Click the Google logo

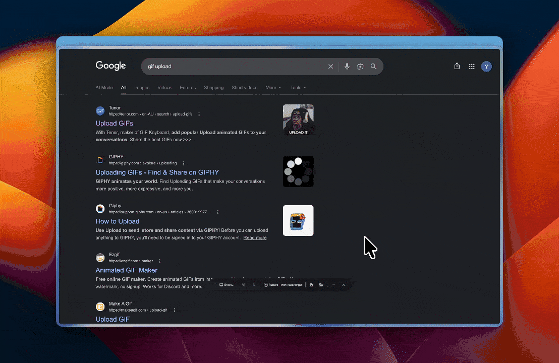tap(110, 66)
